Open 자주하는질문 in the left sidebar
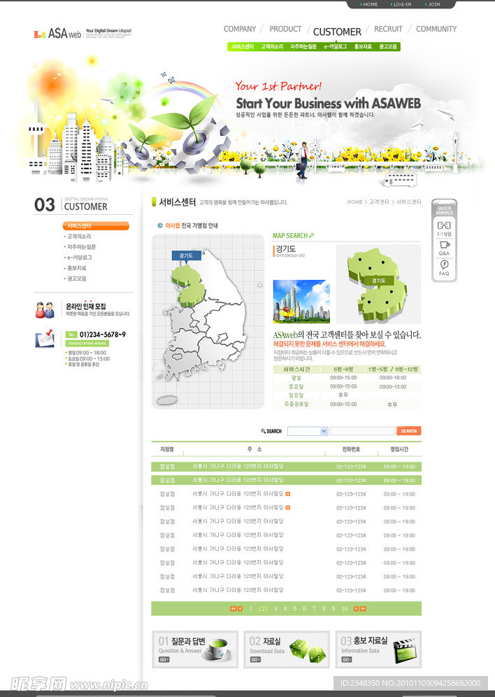The image size is (495, 697). tap(81, 247)
